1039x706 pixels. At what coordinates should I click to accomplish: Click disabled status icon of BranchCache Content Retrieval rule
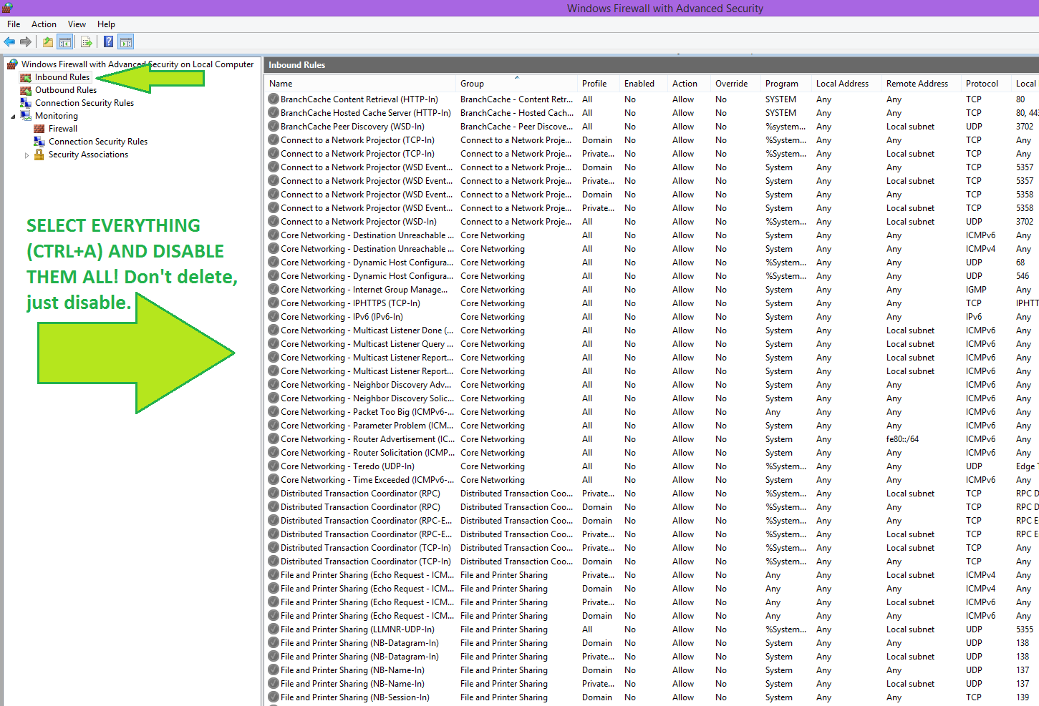[x=274, y=99]
